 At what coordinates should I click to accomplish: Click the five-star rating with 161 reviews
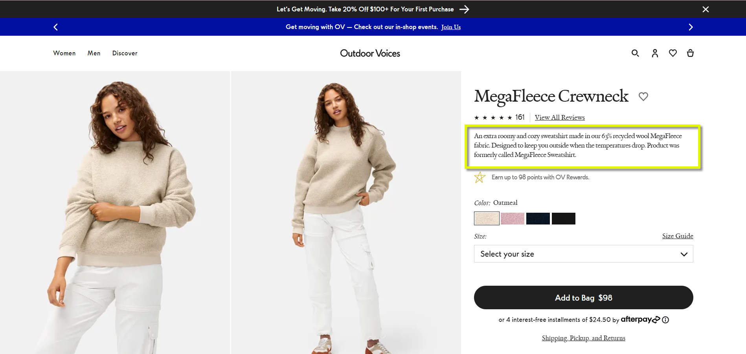click(x=499, y=117)
